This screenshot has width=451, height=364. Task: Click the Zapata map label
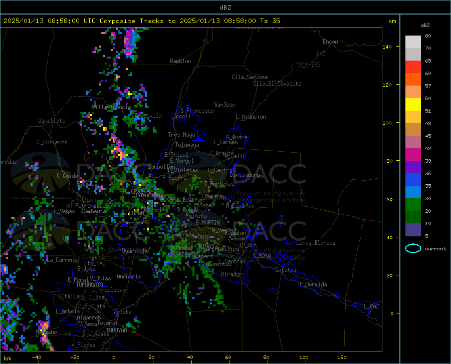tap(123, 312)
